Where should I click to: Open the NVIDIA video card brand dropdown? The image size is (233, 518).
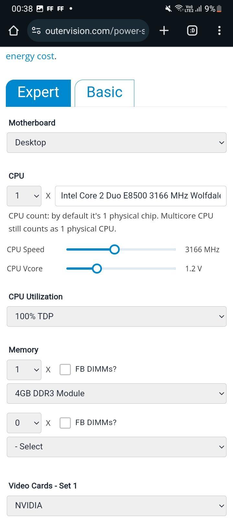[116, 506]
